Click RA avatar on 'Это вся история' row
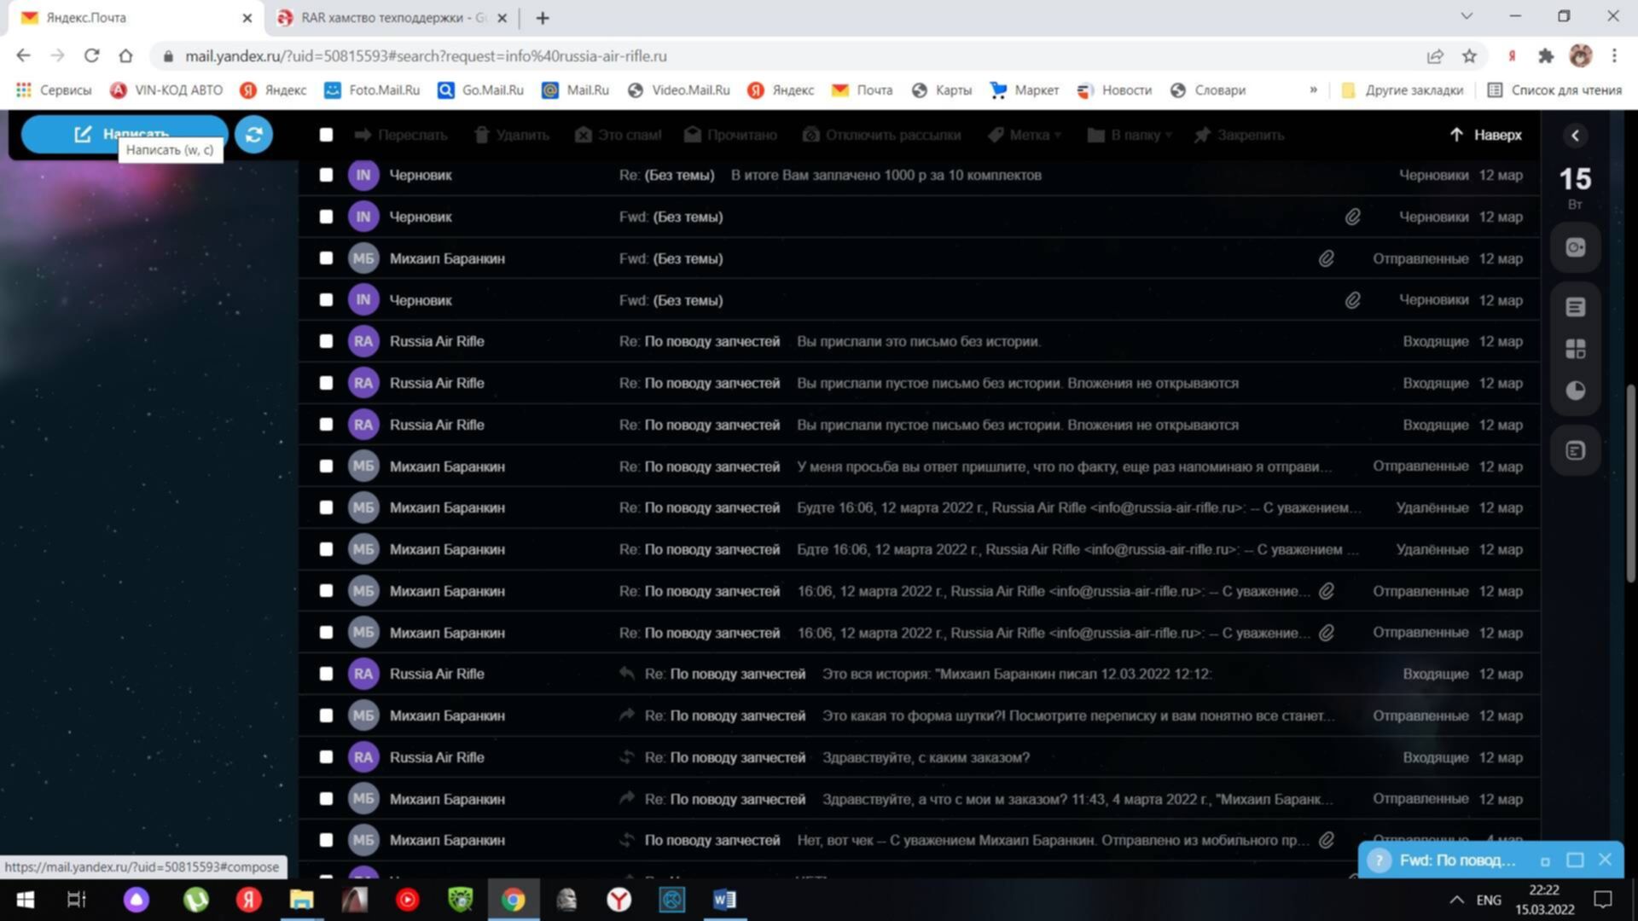Viewport: 1638px width, 921px height. [x=363, y=674]
